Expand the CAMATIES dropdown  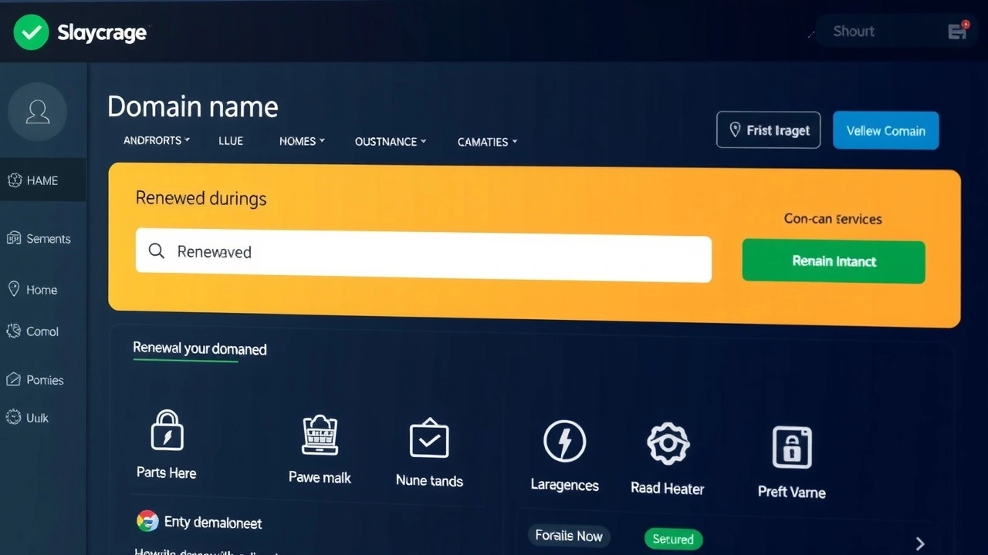pos(487,142)
